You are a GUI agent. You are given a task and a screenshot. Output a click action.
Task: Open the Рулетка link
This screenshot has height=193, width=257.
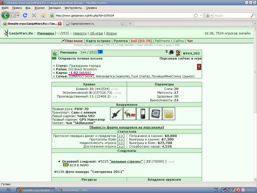(x=121, y=41)
